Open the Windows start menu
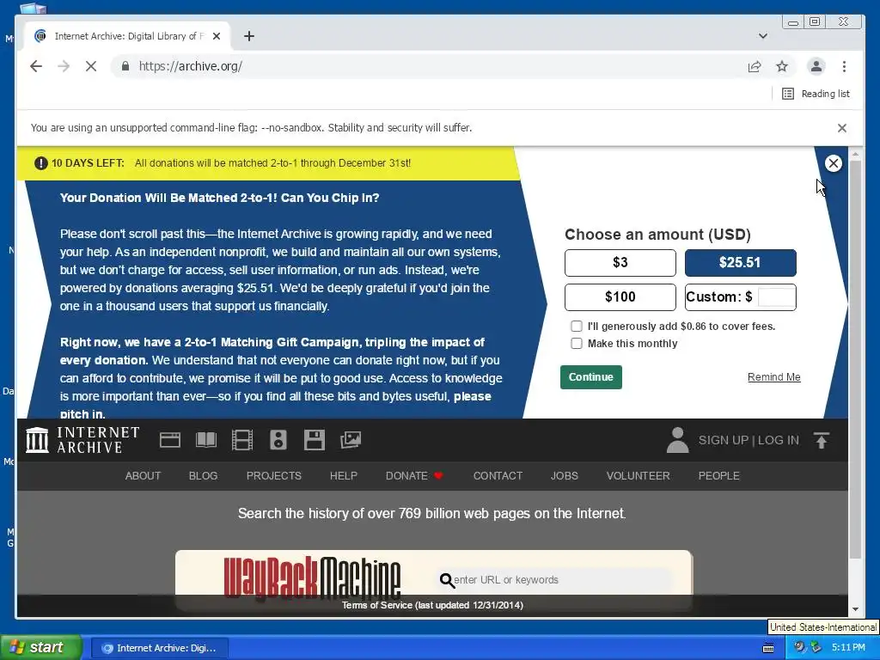Screen dimensions: 880x660 coord(41,648)
